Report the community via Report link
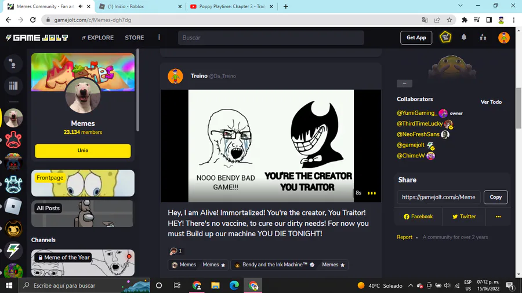Image resolution: width=522 pixels, height=293 pixels. (x=404, y=237)
